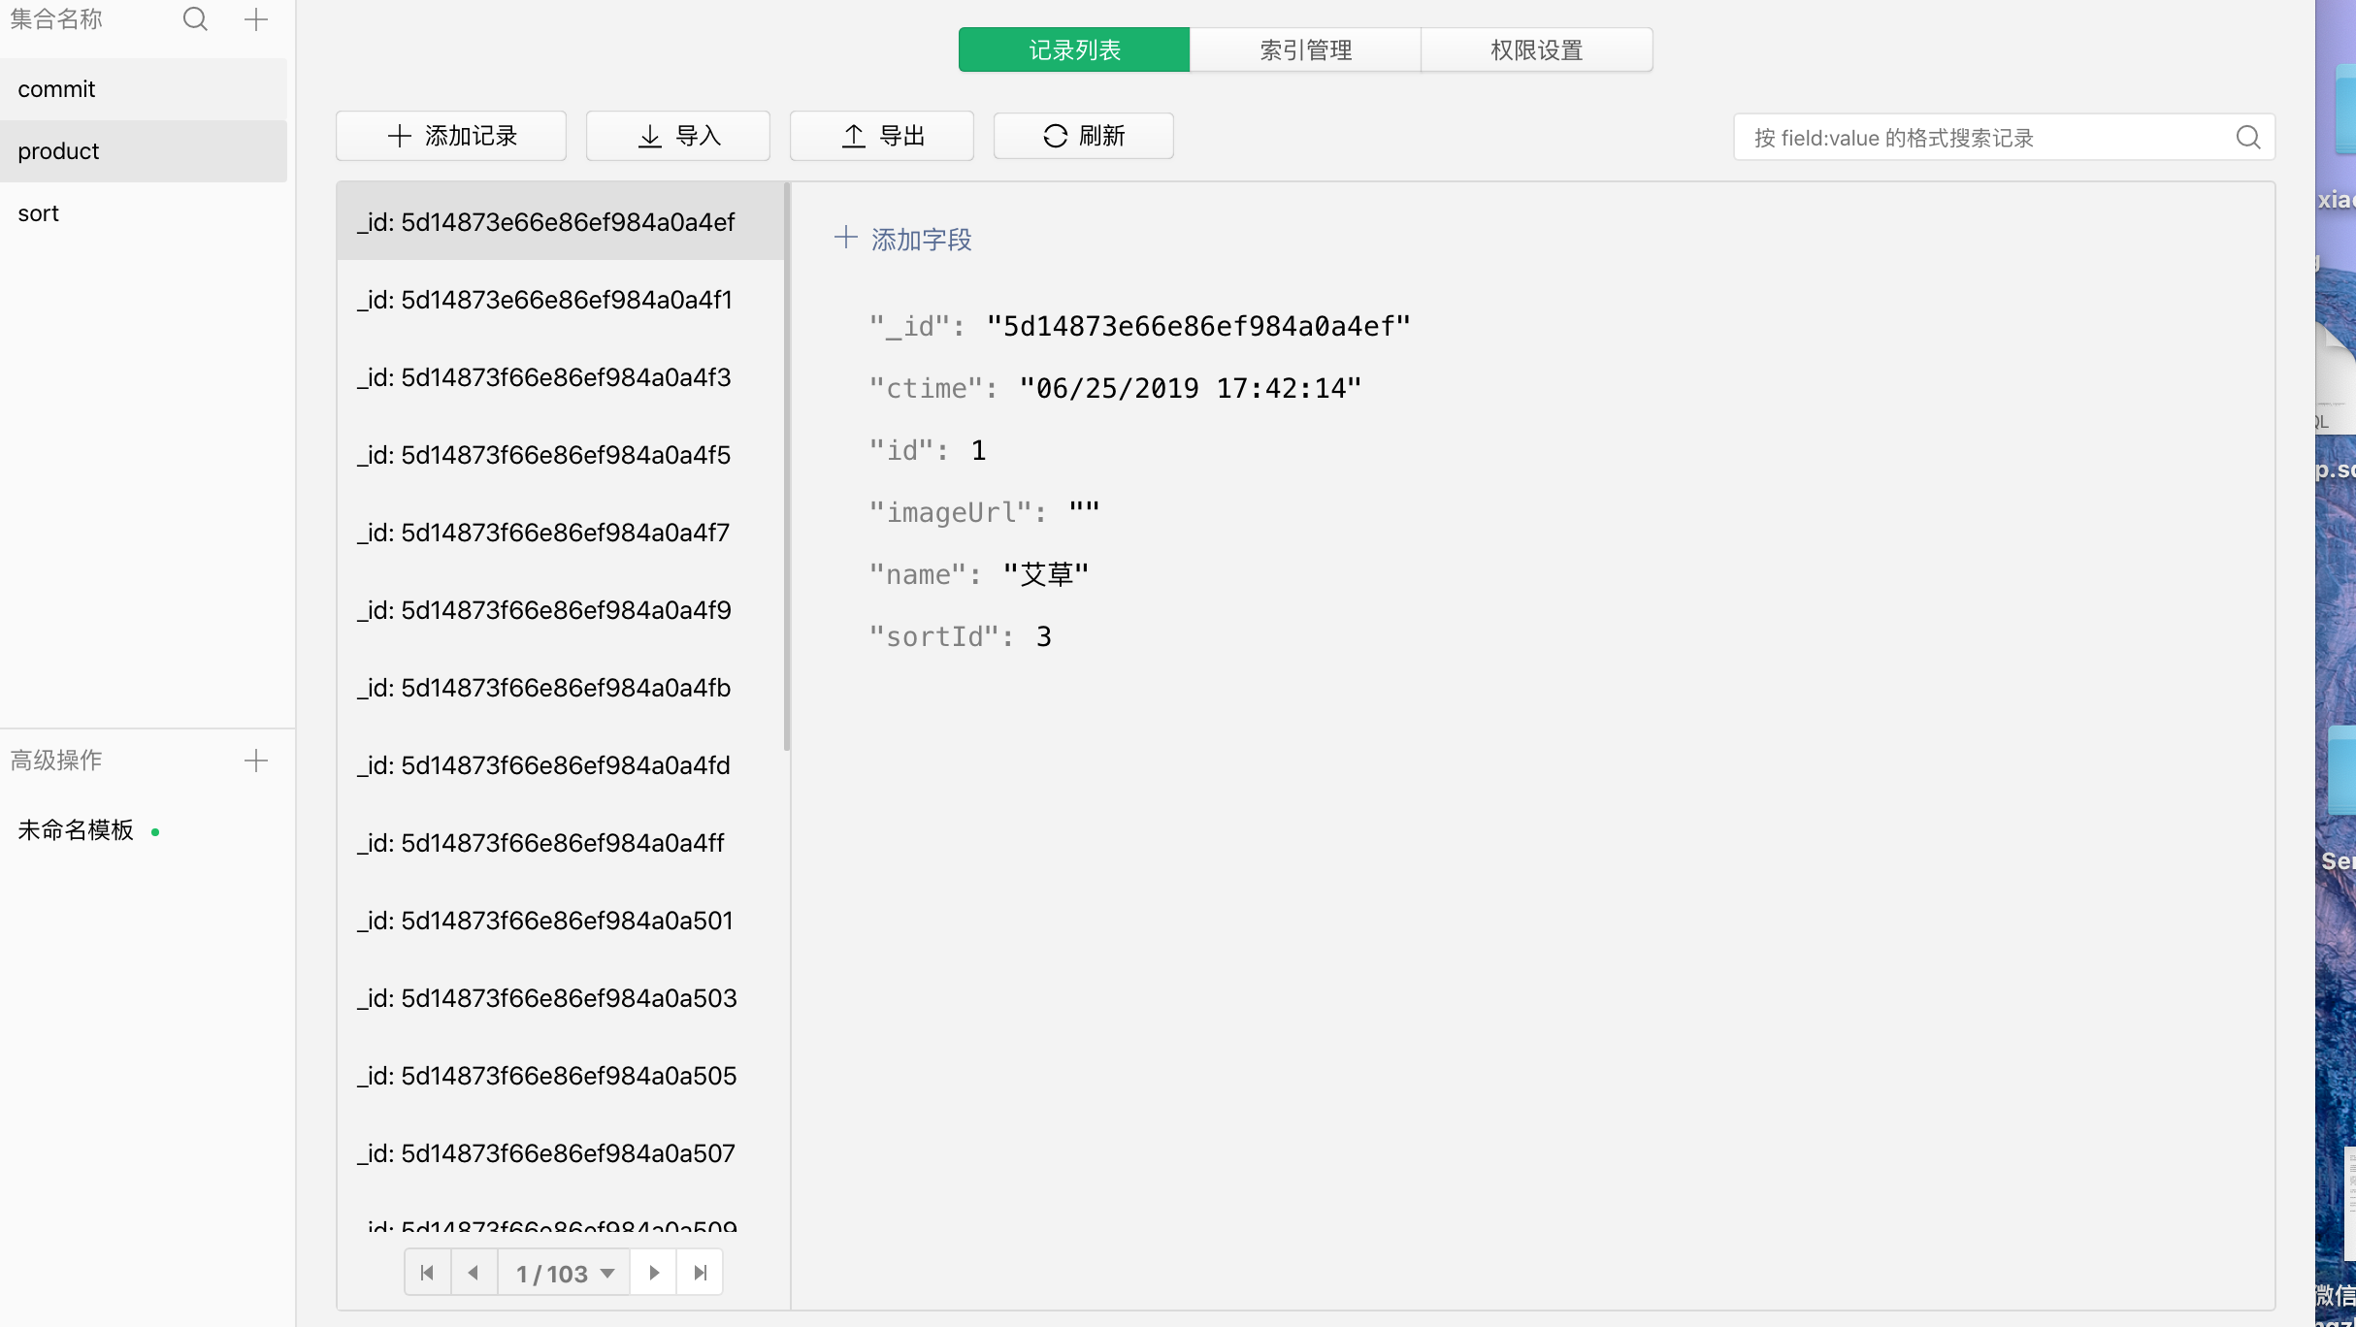This screenshot has width=2356, height=1327.
Task: Switch to 权限设置 tab
Action: [1536, 49]
